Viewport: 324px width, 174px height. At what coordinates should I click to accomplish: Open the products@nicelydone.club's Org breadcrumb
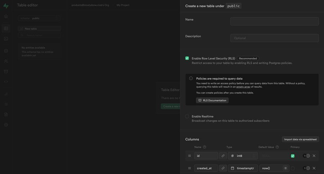click(90, 5)
